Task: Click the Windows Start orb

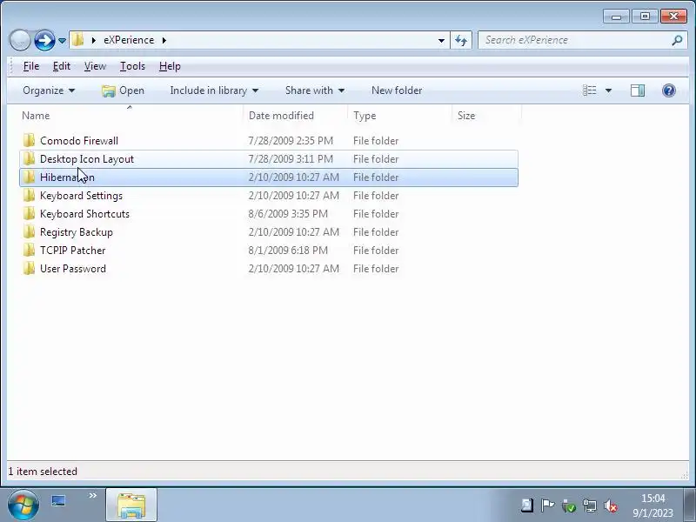Action: pyautogui.click(x=23, y=505)
